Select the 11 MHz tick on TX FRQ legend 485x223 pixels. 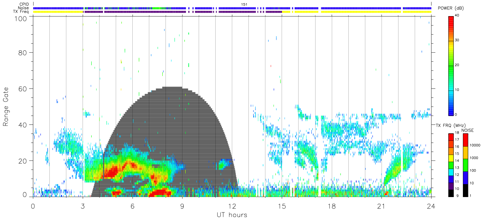[457, 182]
